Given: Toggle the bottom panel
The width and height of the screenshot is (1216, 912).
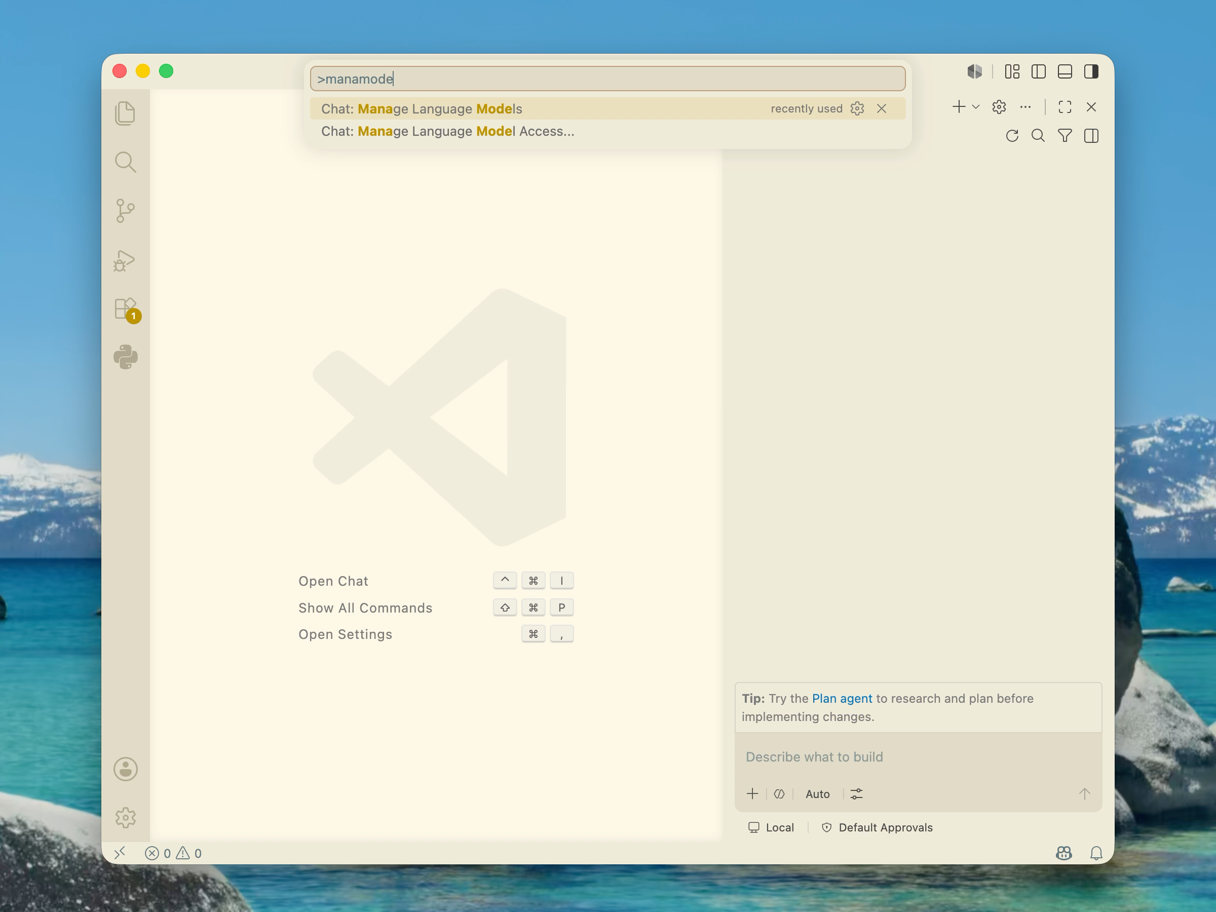Looking at the screenshot, I should pyautogui.click(x=1065, y=71).
